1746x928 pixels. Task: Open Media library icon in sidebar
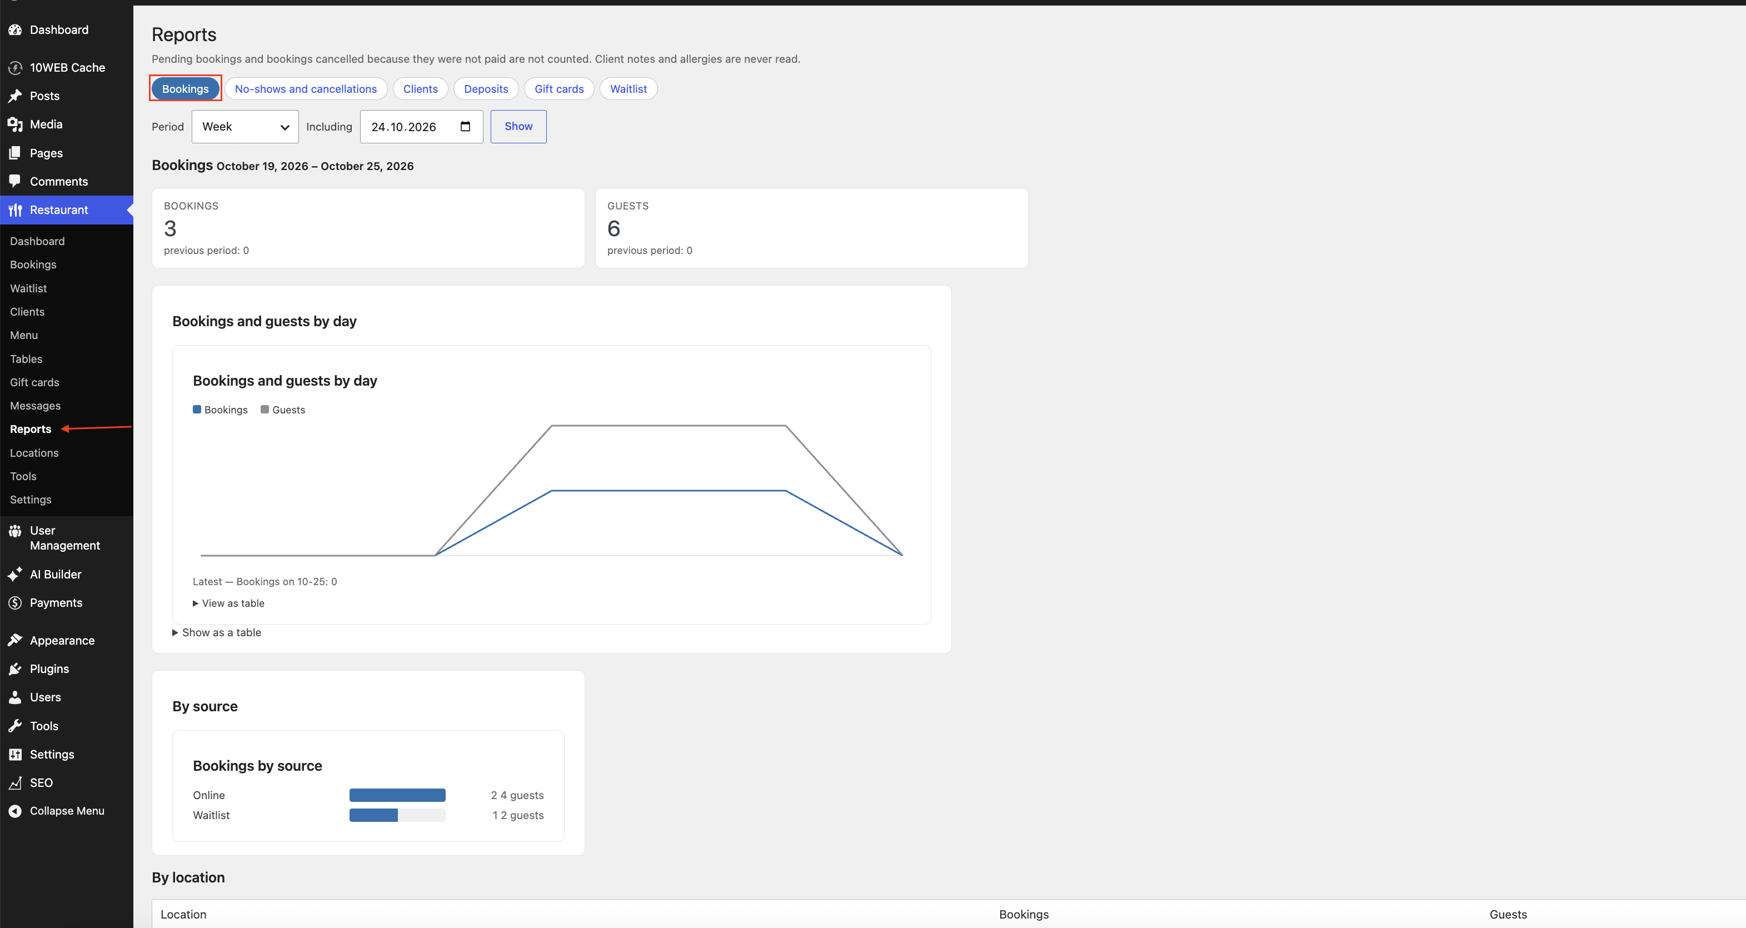pyautogui.click(x=15, y=124)
